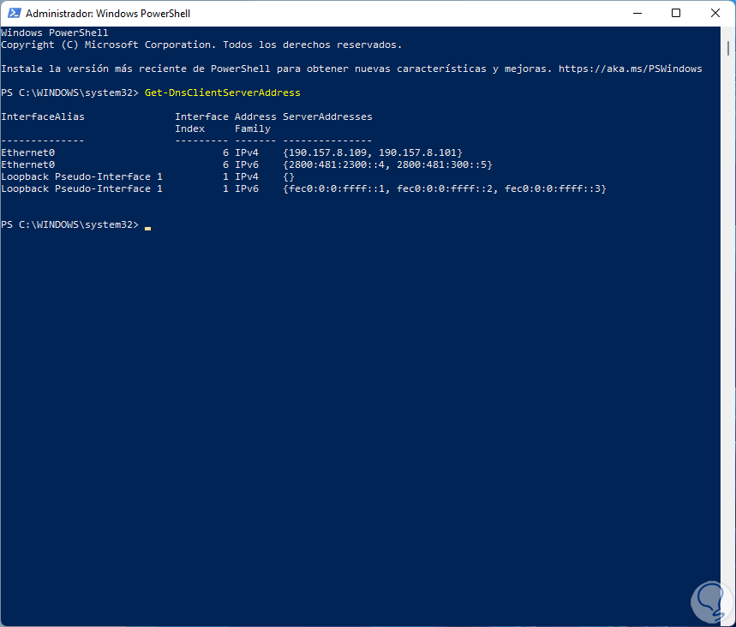Click the blinking cursor at the prompt
The height and width of the screenshot is (627, 736).
point(146,227)
